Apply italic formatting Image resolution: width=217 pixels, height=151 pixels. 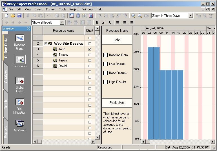coord(104,22)
